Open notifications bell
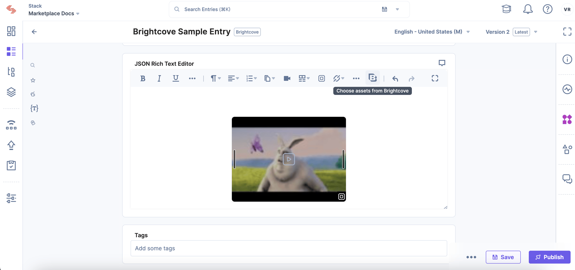 (528, 9)
